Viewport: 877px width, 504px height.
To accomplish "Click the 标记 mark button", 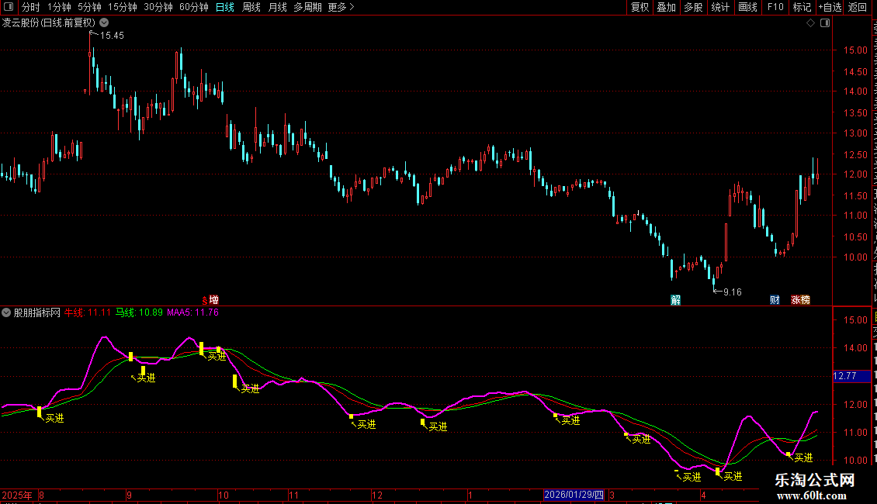I will (802, 7).
